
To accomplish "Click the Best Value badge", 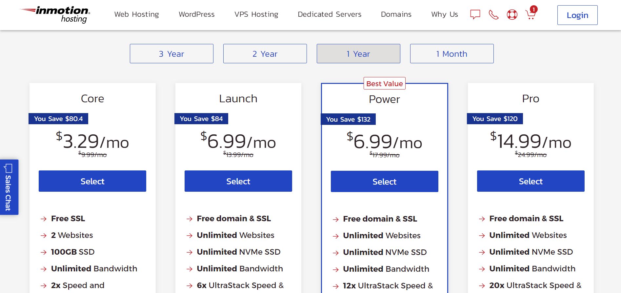I will click(x=385, y=84).
